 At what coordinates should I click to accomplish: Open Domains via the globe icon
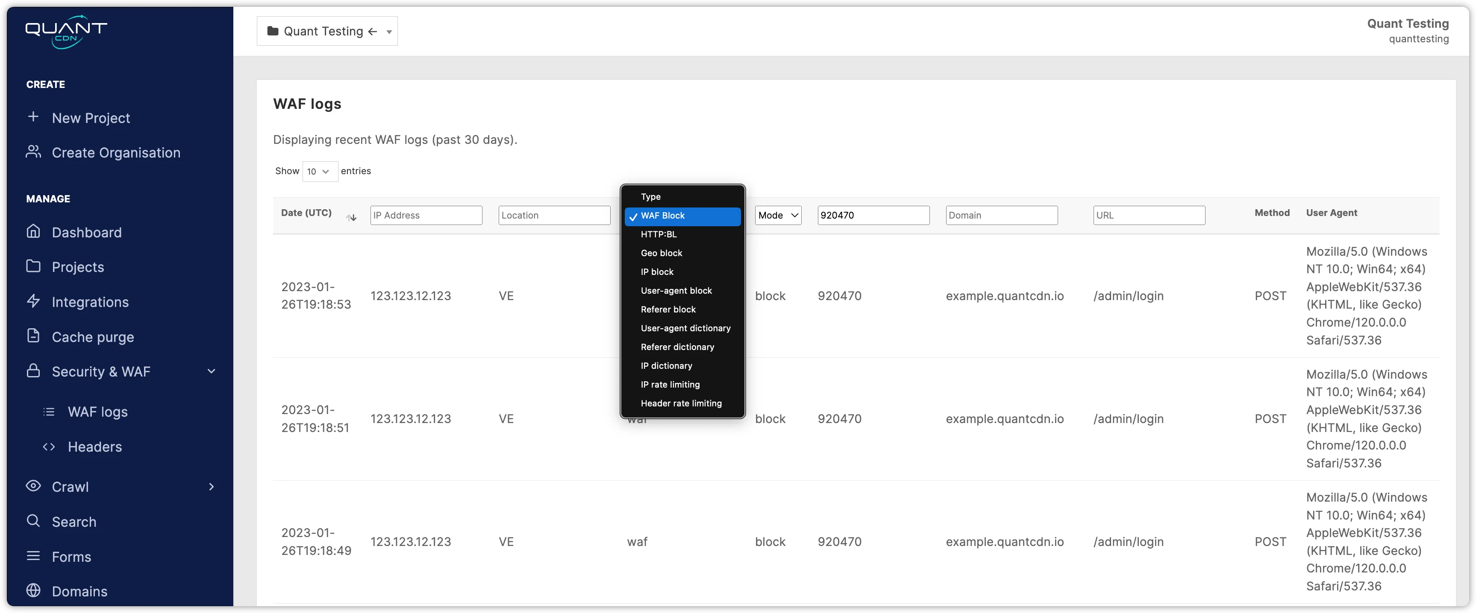tap(33, 591)
